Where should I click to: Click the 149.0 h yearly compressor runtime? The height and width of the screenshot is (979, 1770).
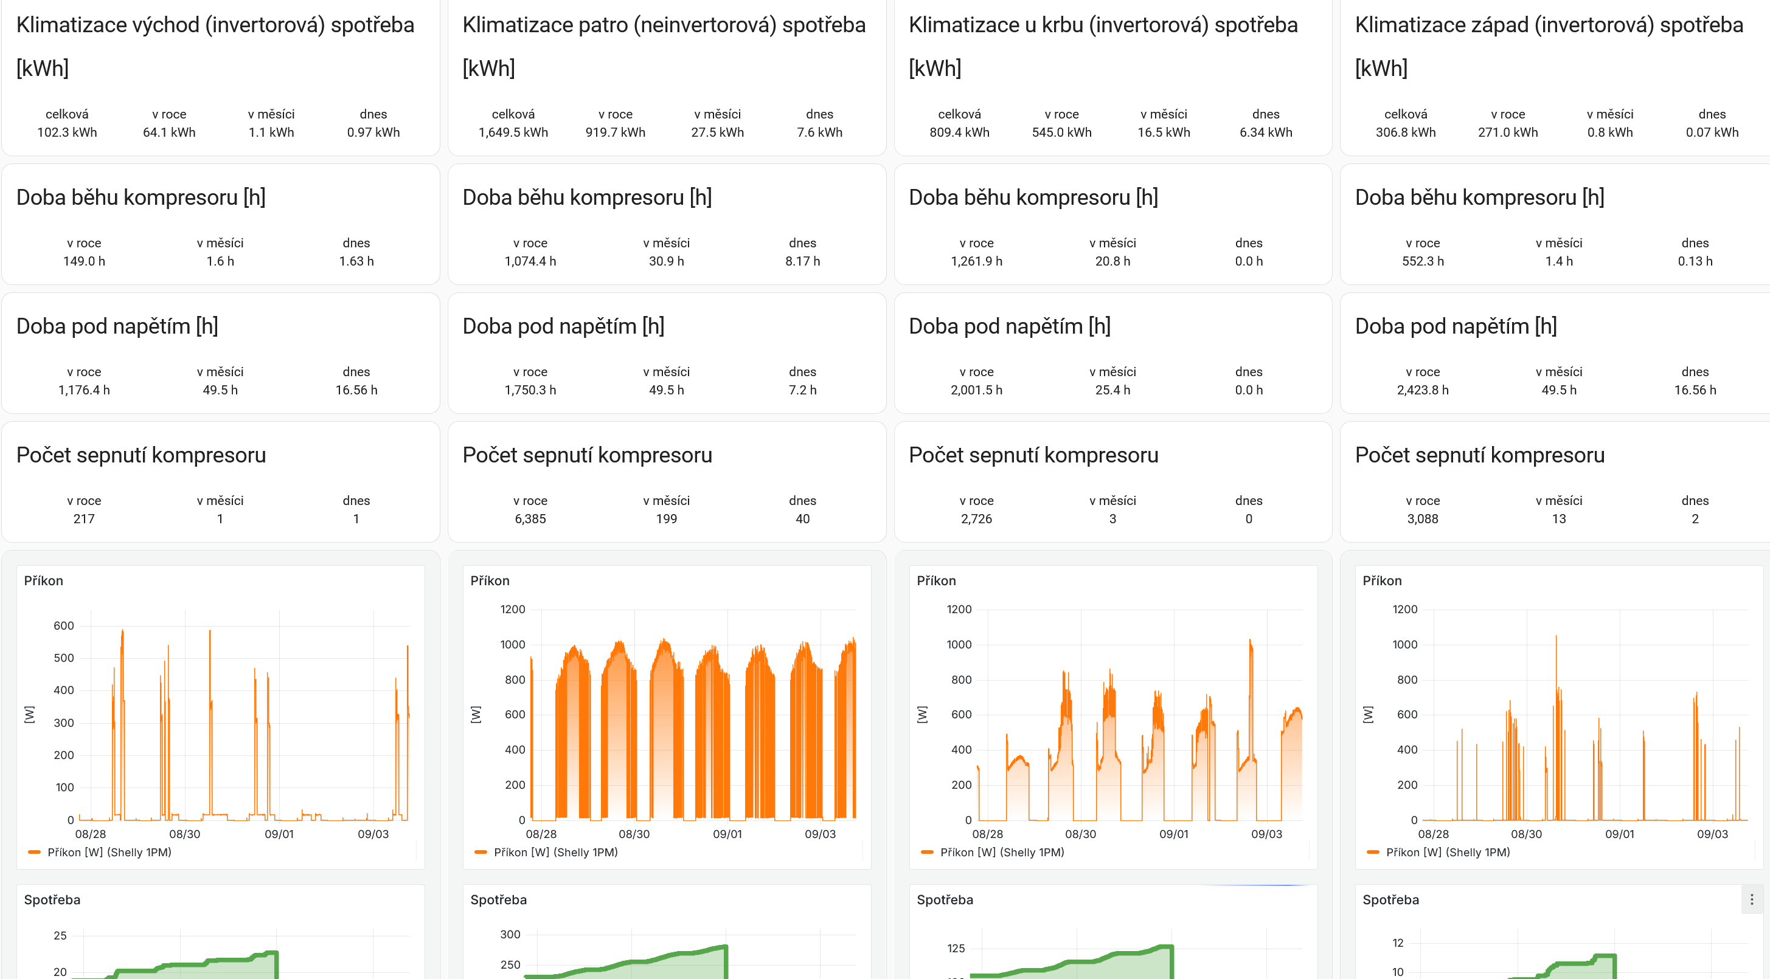click(x=84, y=261)
